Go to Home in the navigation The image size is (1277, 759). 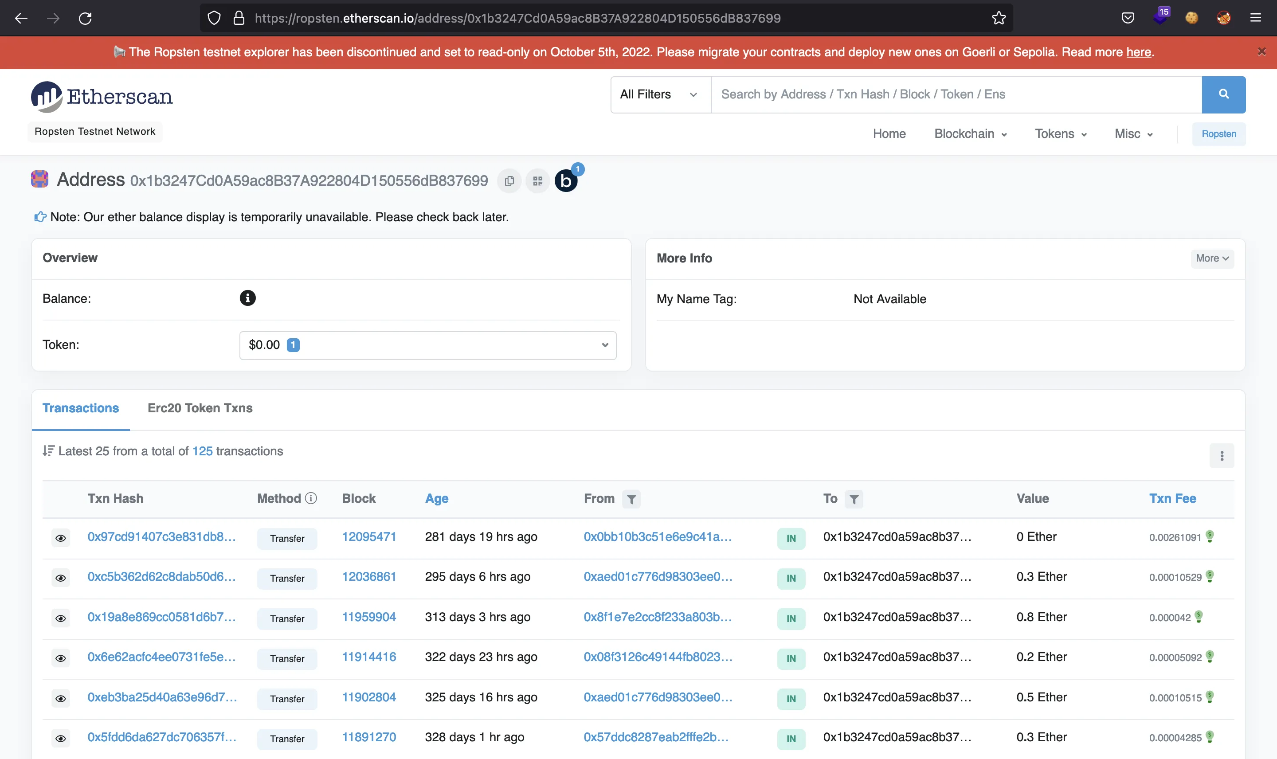(x=889, y=134)
